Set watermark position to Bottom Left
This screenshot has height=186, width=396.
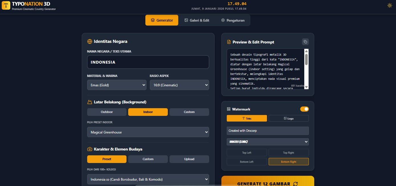(247, 162)
